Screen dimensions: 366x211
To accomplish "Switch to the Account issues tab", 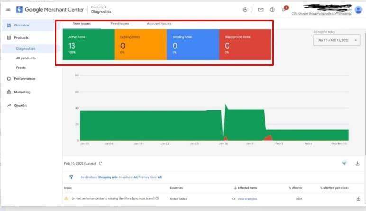I will 159,23.
